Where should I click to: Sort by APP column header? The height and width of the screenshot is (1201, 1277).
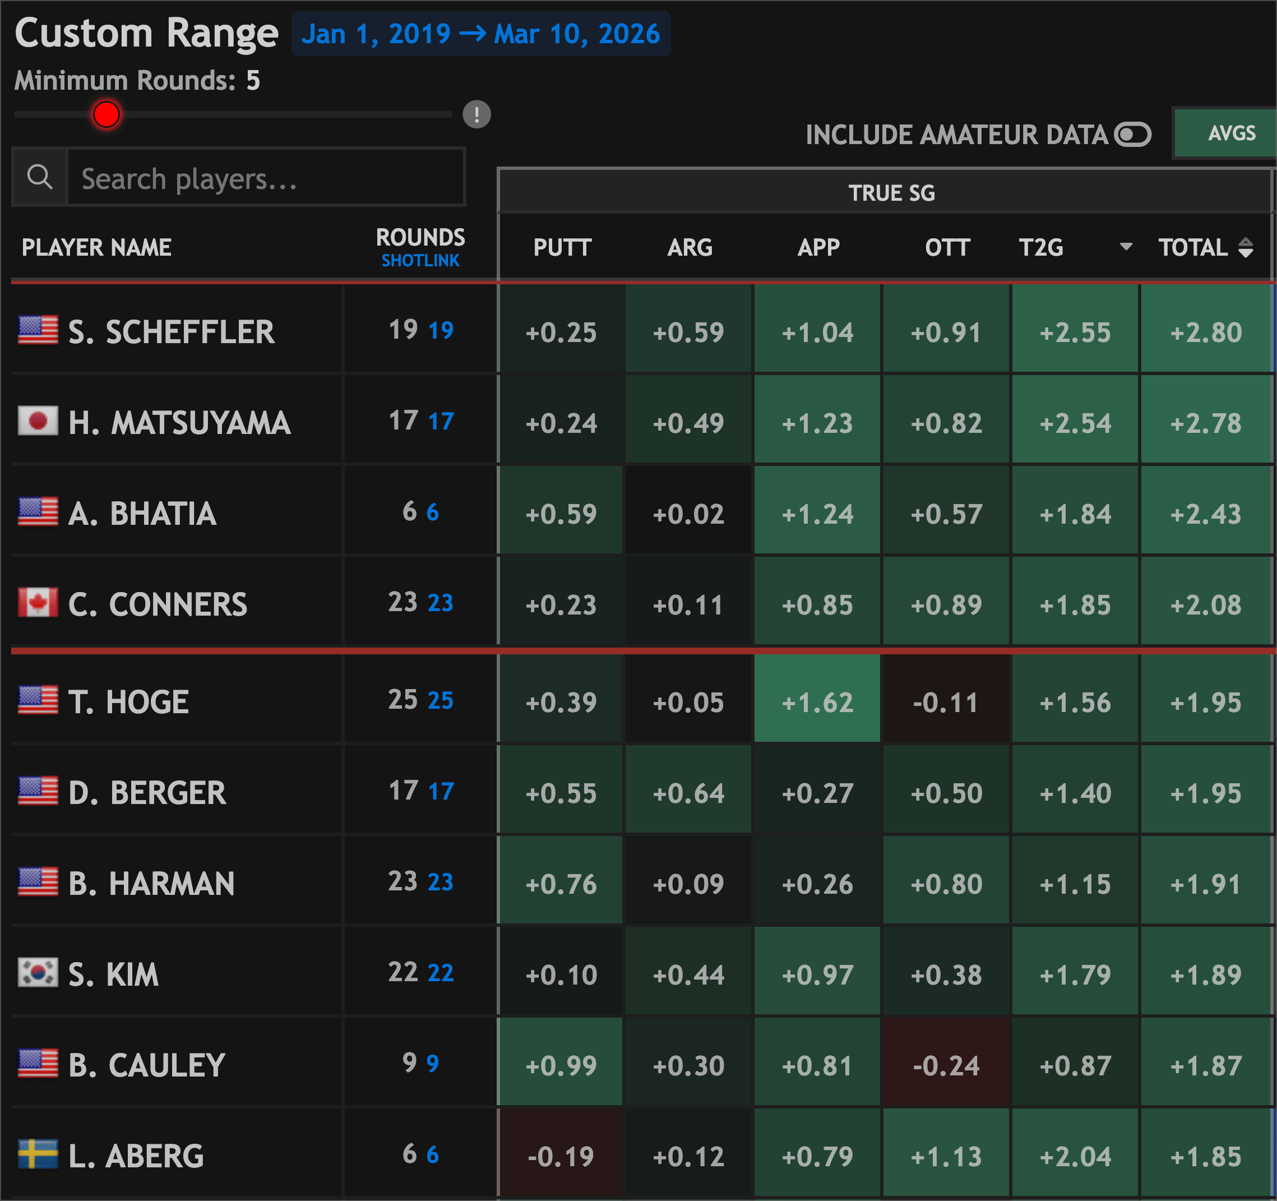818,247
